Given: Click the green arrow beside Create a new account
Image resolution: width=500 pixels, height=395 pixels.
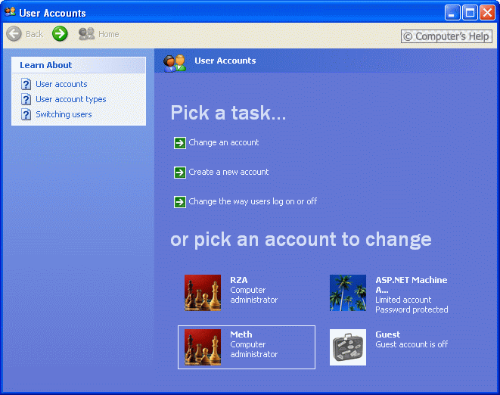Looking at the screenshot, I should (180, 173).
